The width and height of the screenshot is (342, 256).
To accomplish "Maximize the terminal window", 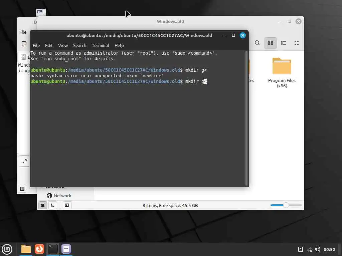I will click(233, 35).
